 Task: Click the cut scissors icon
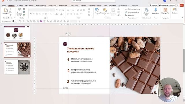(x=10, y=9)
